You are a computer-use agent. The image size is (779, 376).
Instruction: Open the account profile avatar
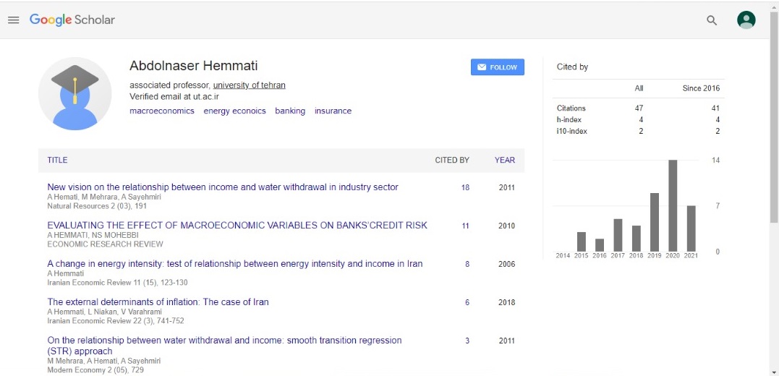click(746, 20)
